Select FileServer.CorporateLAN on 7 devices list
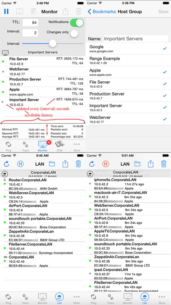171x305 pixels. (x=43, y=248)
